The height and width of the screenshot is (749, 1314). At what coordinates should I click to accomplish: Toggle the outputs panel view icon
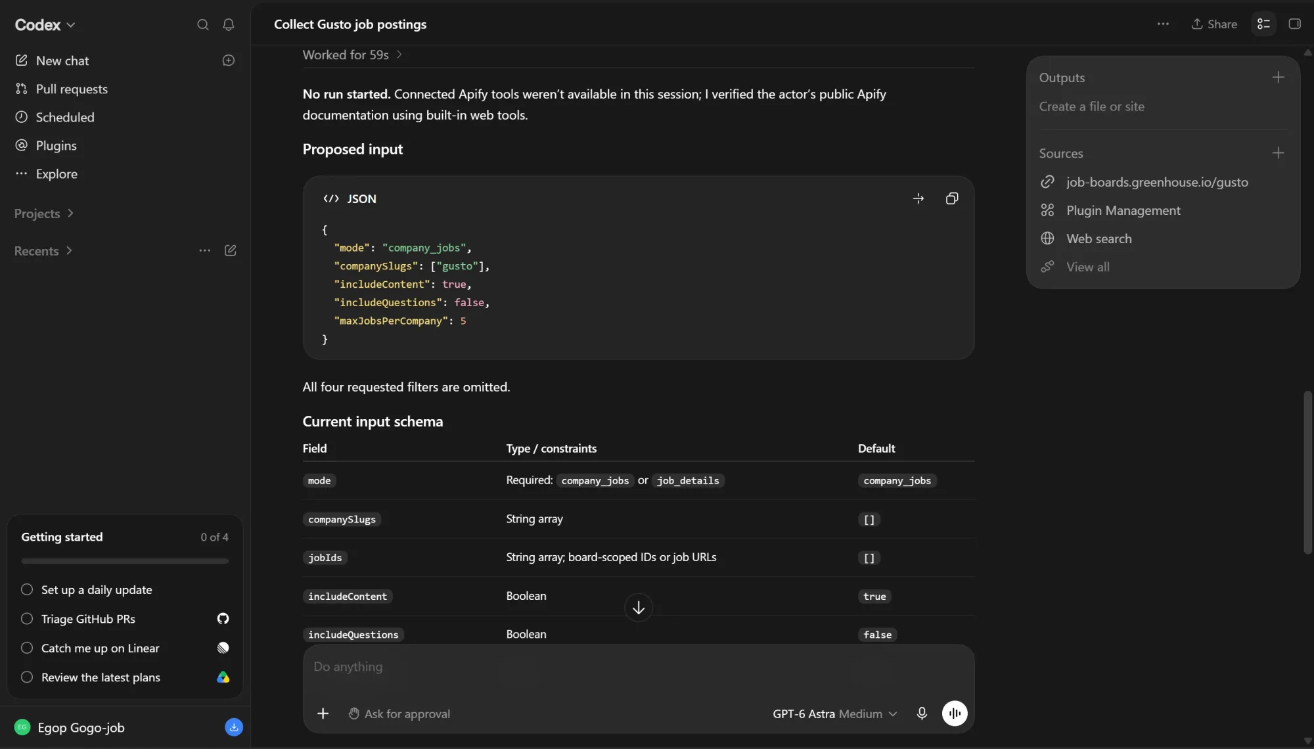click(x=1263, y=24)
